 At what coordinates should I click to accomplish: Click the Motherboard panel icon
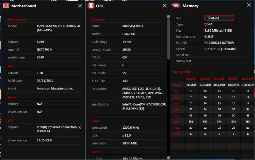click(6, 6)
